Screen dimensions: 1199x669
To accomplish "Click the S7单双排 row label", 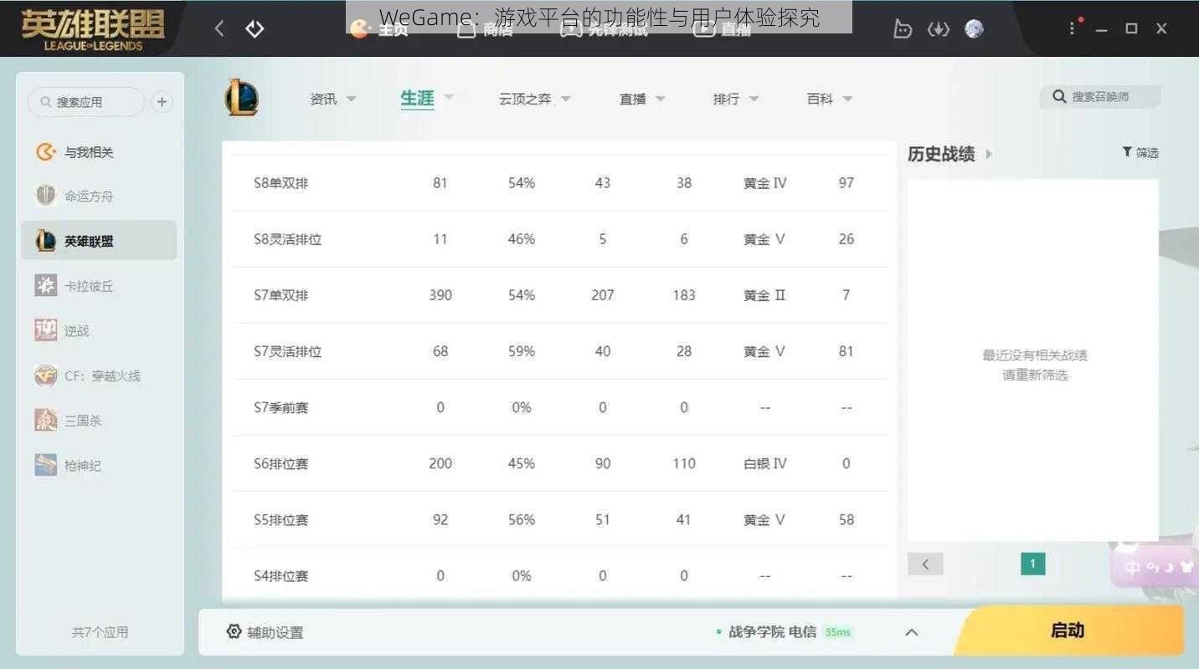I will [280, 295].
